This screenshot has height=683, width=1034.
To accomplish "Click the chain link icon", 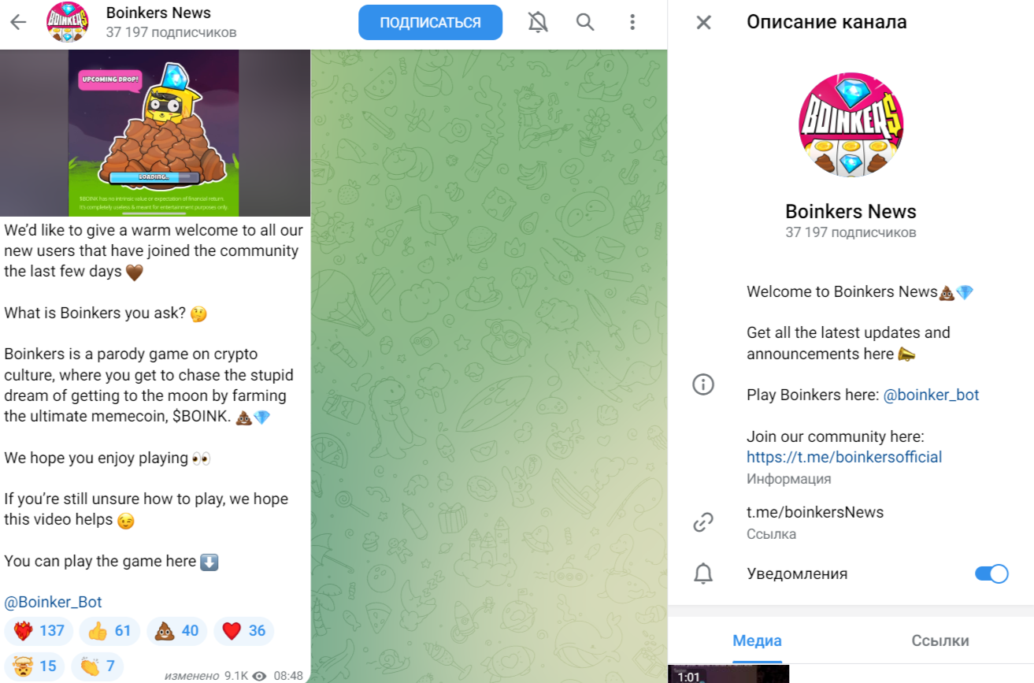I will (x=702, y=522).
